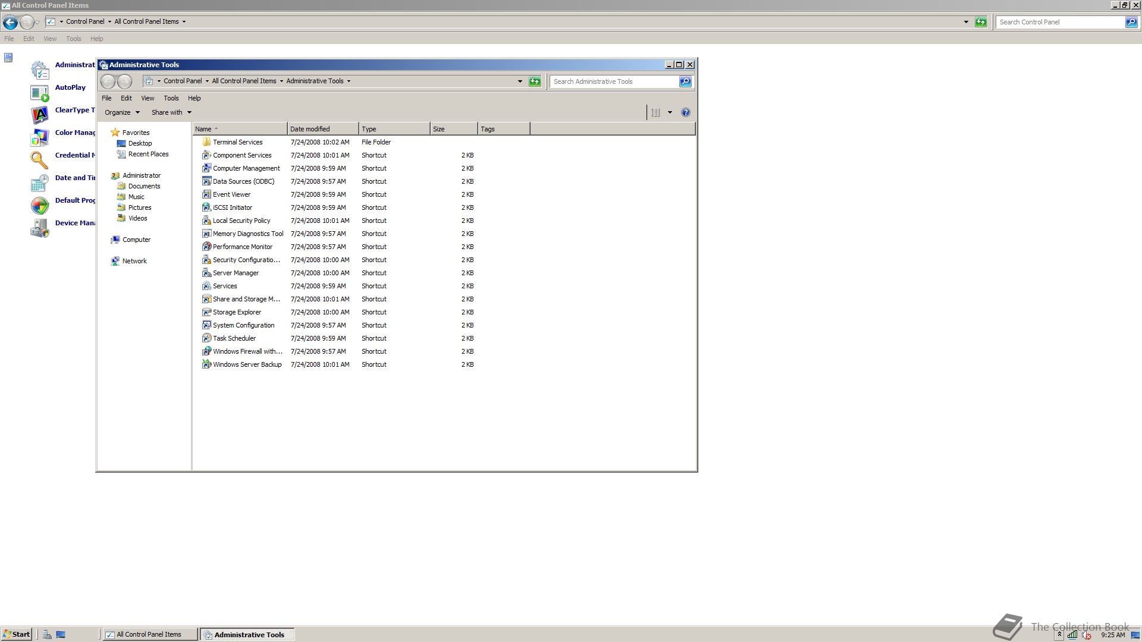Open Default Programs icon in Control Panel
Viewport: 1142px width, 642px height.
click(x=39, y=206)
